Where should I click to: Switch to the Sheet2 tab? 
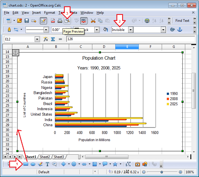[44, 157]
